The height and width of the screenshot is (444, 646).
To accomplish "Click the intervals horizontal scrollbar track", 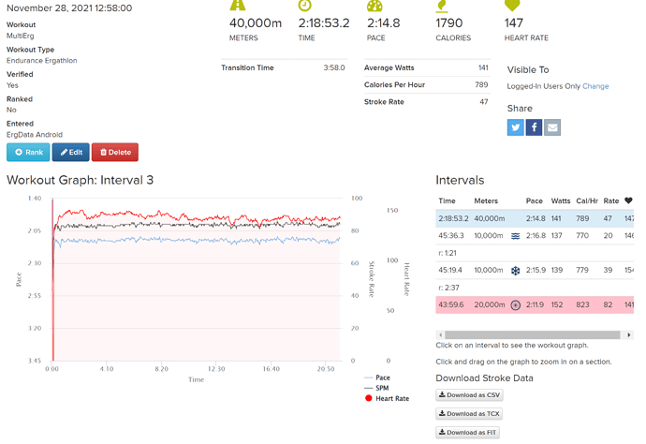I will [533, 334].
